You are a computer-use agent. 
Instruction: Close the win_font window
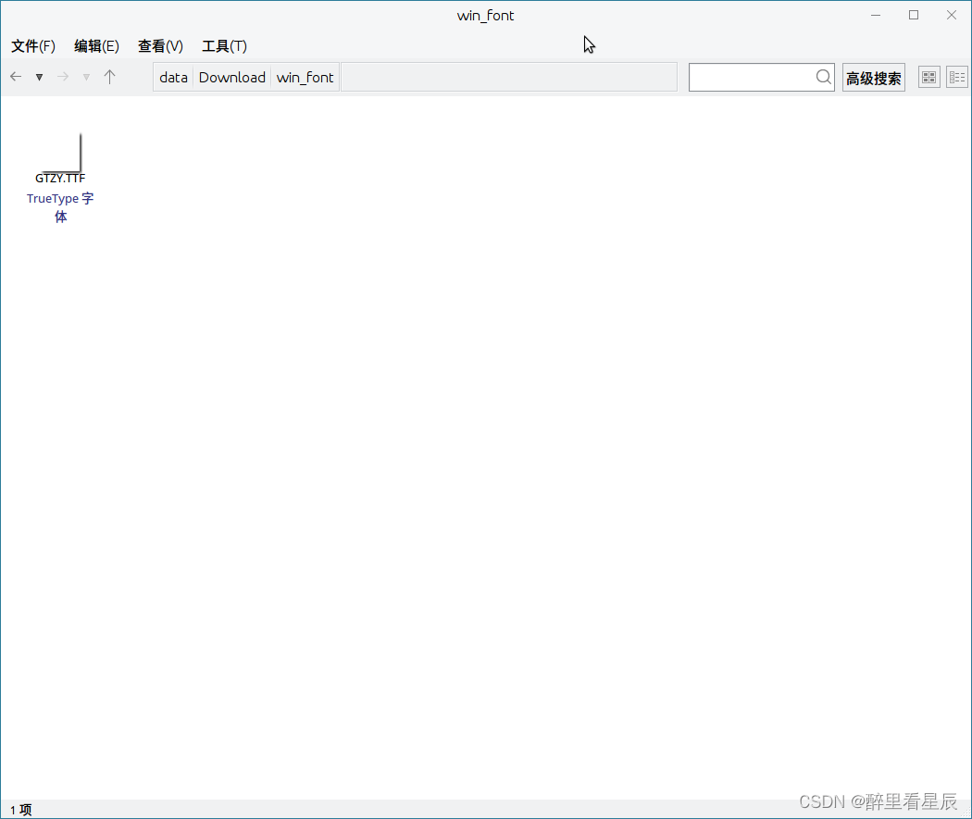click(952, 16)
